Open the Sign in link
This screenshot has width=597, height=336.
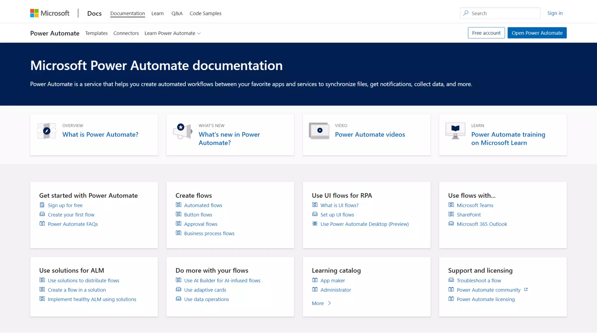555,13
